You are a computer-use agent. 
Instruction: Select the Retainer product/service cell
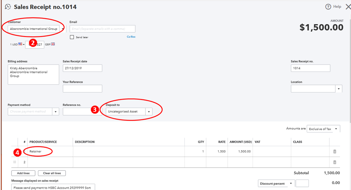[51, 151]
